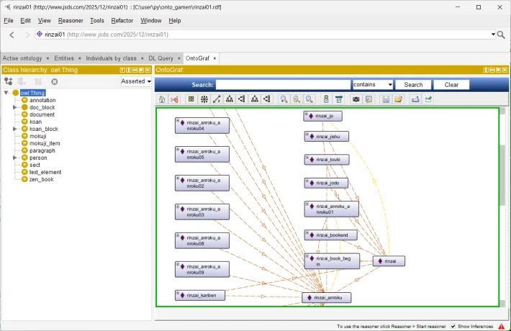Apply the second horizontal directed tree layout
This screenshot has height=331, width=511.
pos(267,99)
